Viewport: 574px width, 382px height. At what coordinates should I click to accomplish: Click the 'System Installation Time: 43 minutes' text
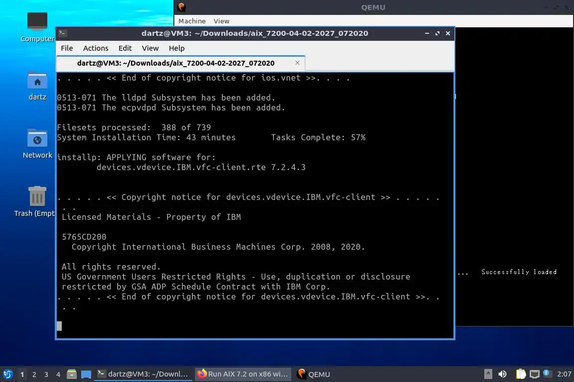[146, 137]
